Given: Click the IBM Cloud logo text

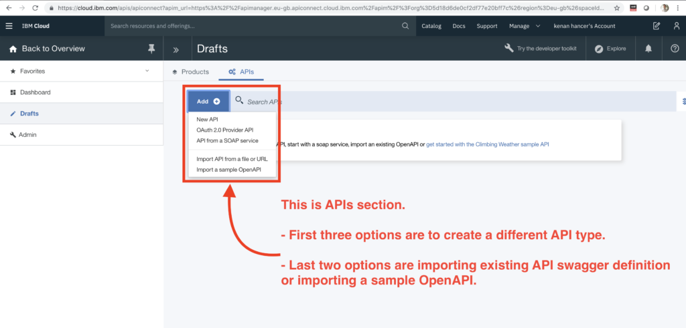Looking at the screenshot, I should tap(36, 26).
